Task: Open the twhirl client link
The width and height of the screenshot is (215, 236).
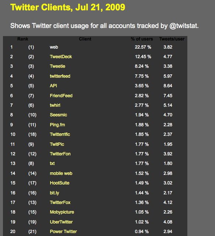Action: pyautogui.click(x=55, y=105)
